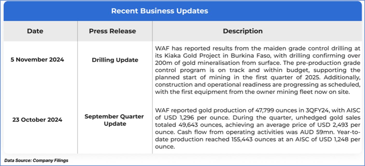The image size is (365, 166).
Task: Click the Data Source: Company Filings footnote
Action: [36, 160]
